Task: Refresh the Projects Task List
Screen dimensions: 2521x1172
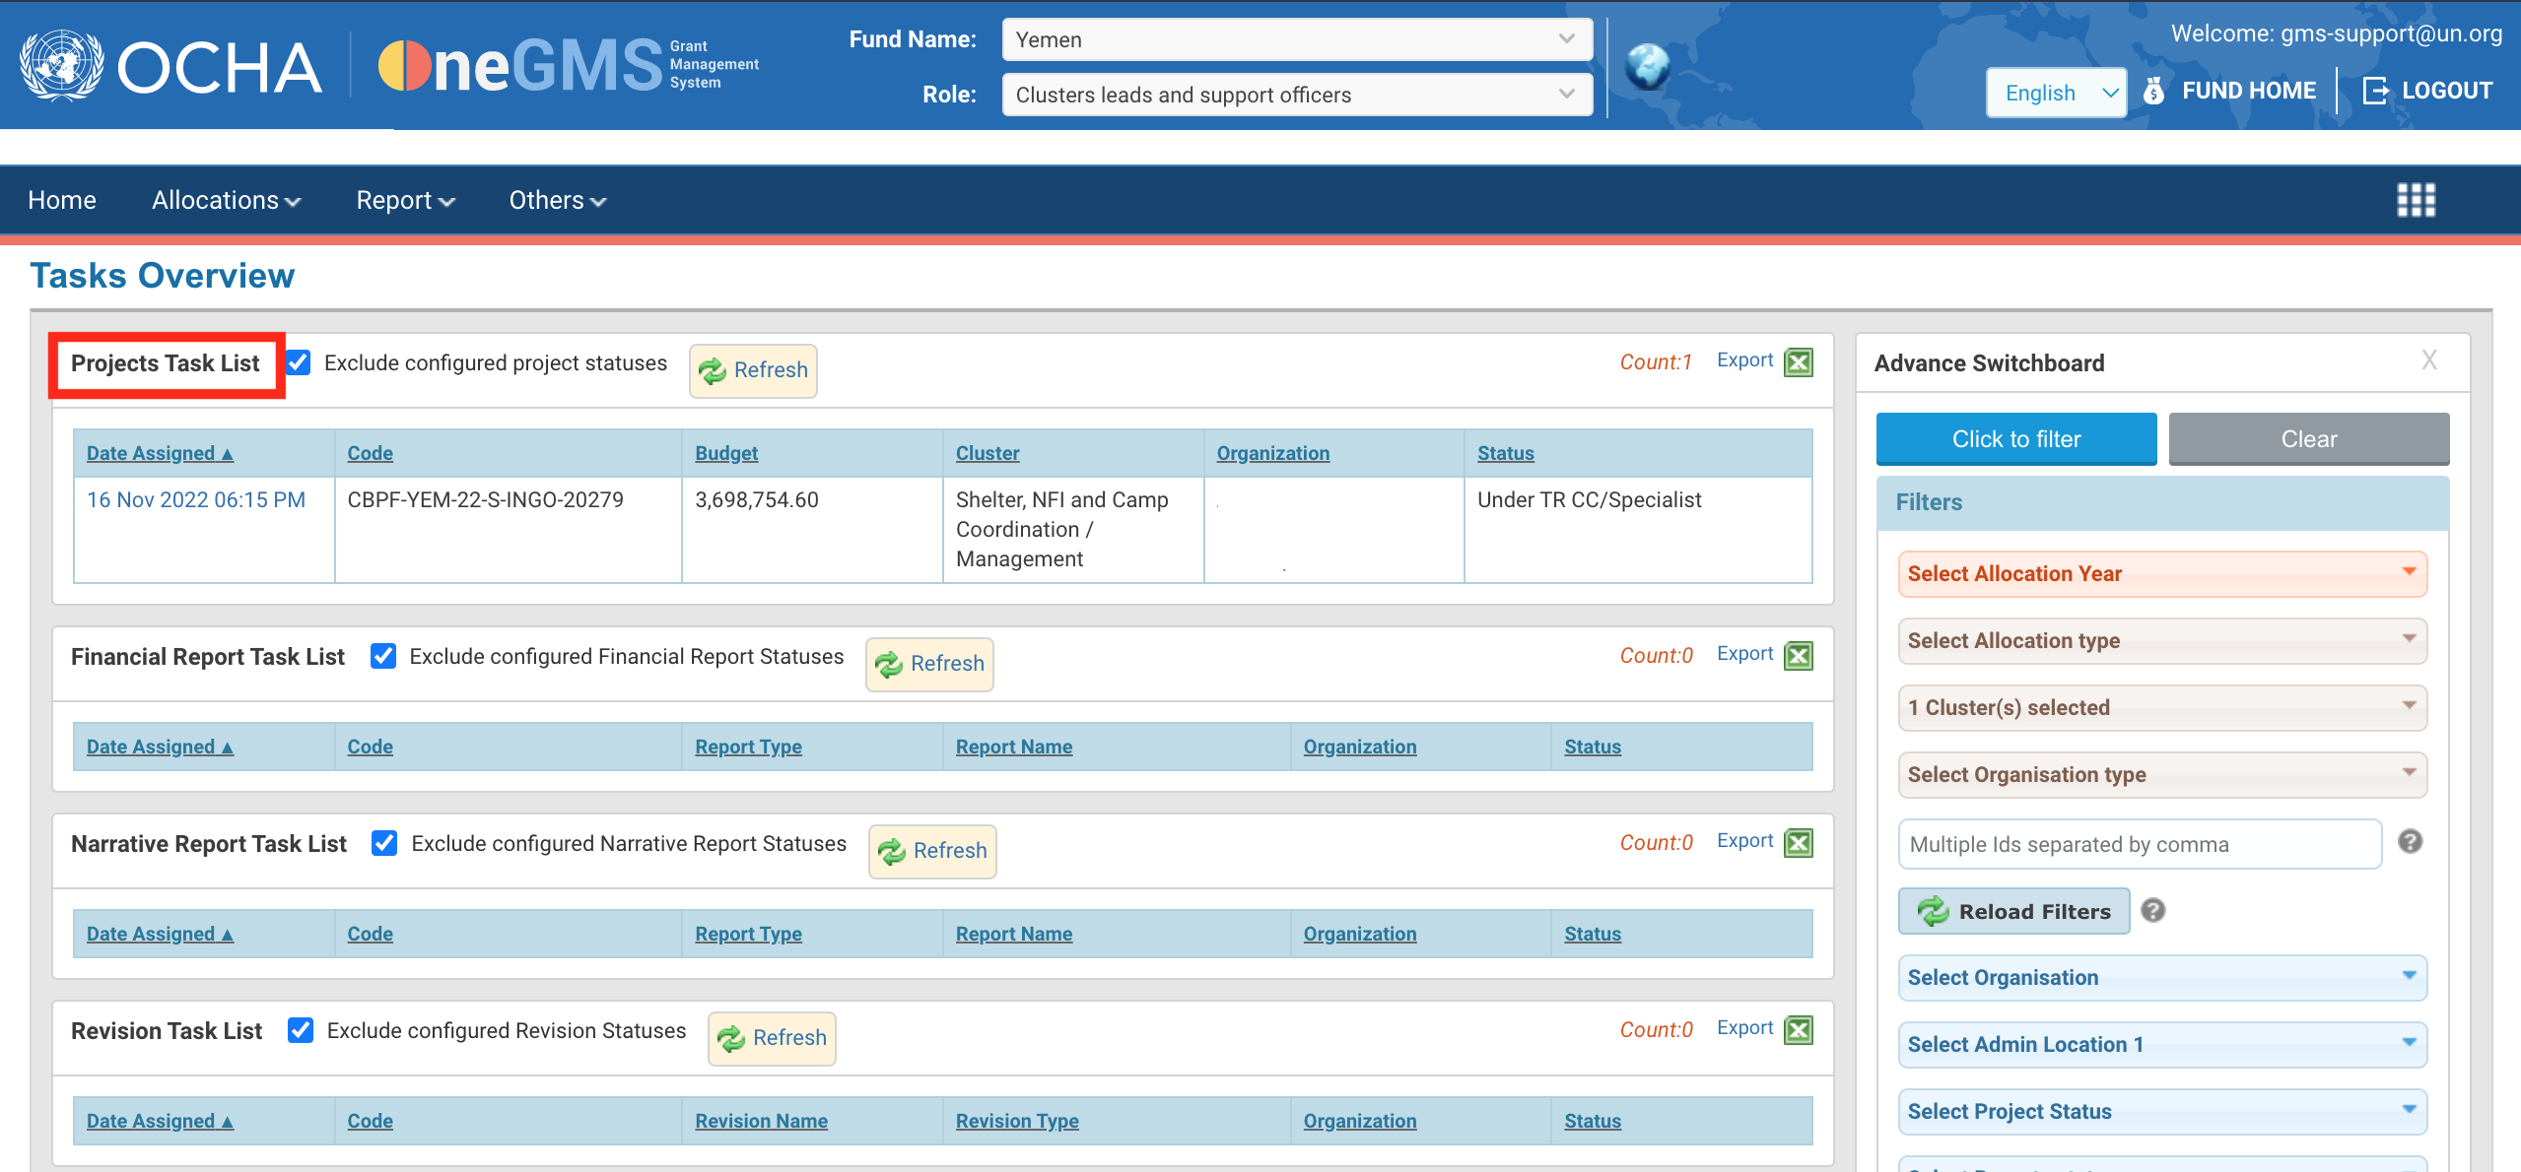Action: 753,370
